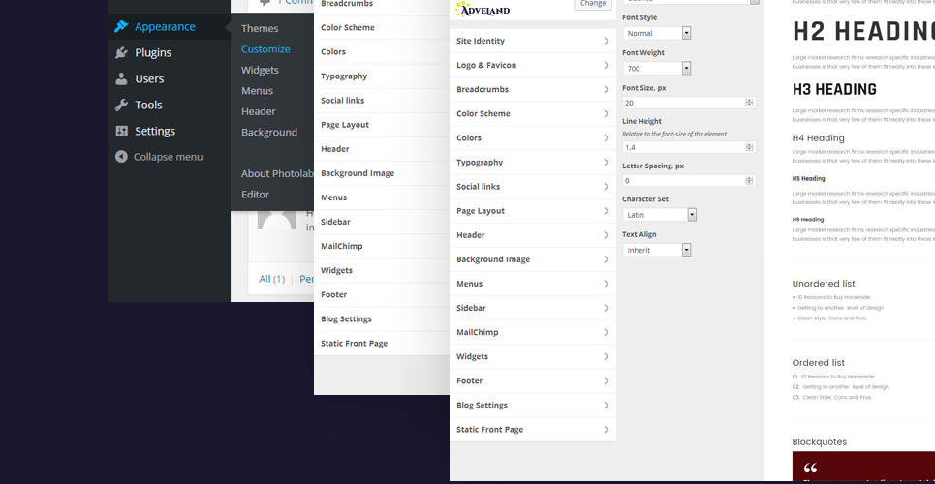Click the Collapse menu arrow icon

pos(121,157)
